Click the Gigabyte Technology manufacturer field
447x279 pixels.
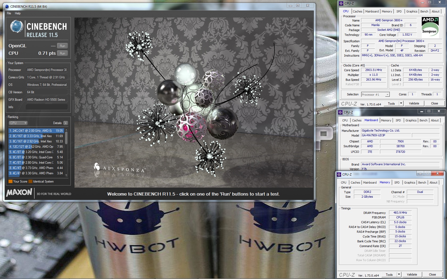(400, 131)
